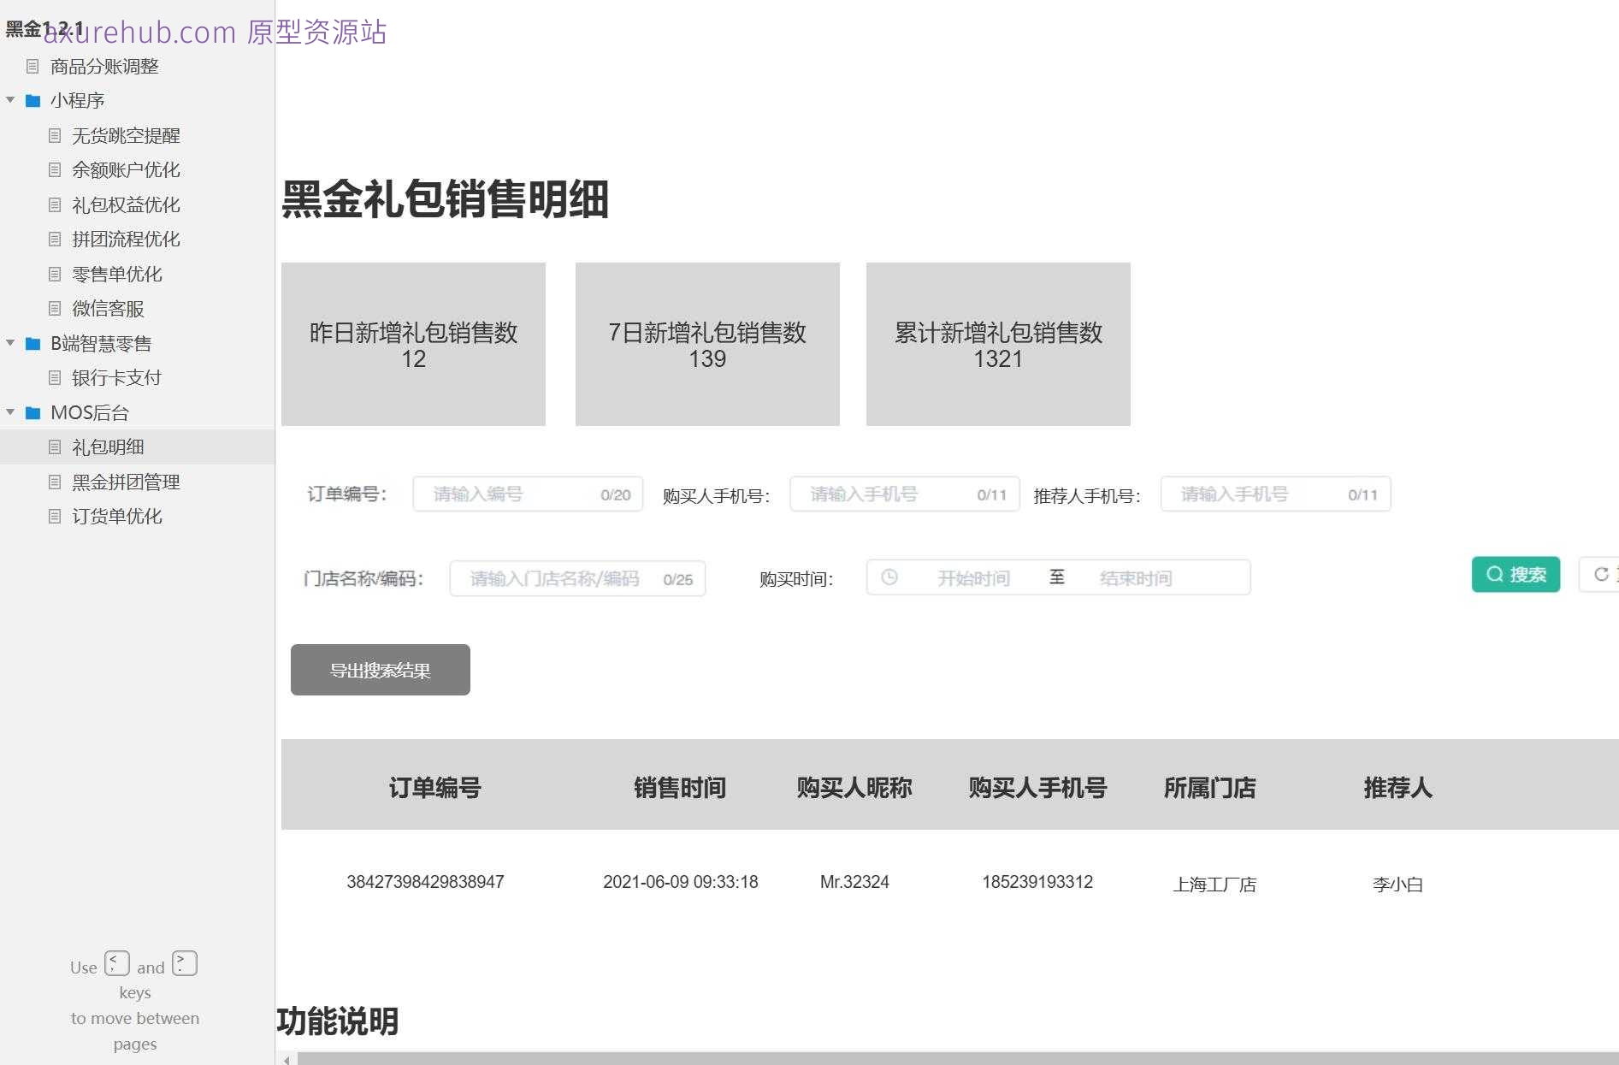Collapse the MOS后台 folder
The width and height of the screenshot is (1619, 1065).
click(x=10, y=412)
